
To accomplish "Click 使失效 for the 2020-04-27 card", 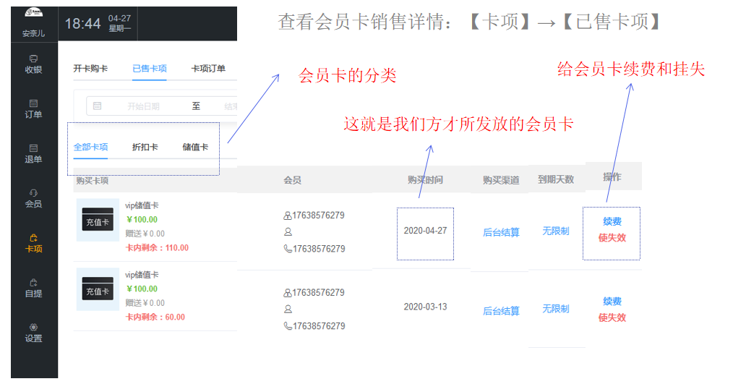I will 612,238.
